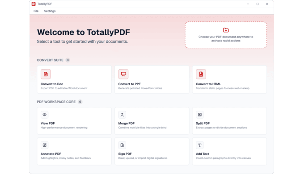Click 'Choose your PDF document anywhere' drop zone text
This screenshot has height=174, width=304.
coord(226,39)
